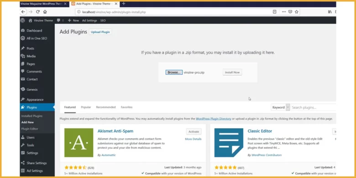The height and width of the screenshot is (178, 356).
Task: Switch to the Popular tab
Action: [x=86, y=107]
